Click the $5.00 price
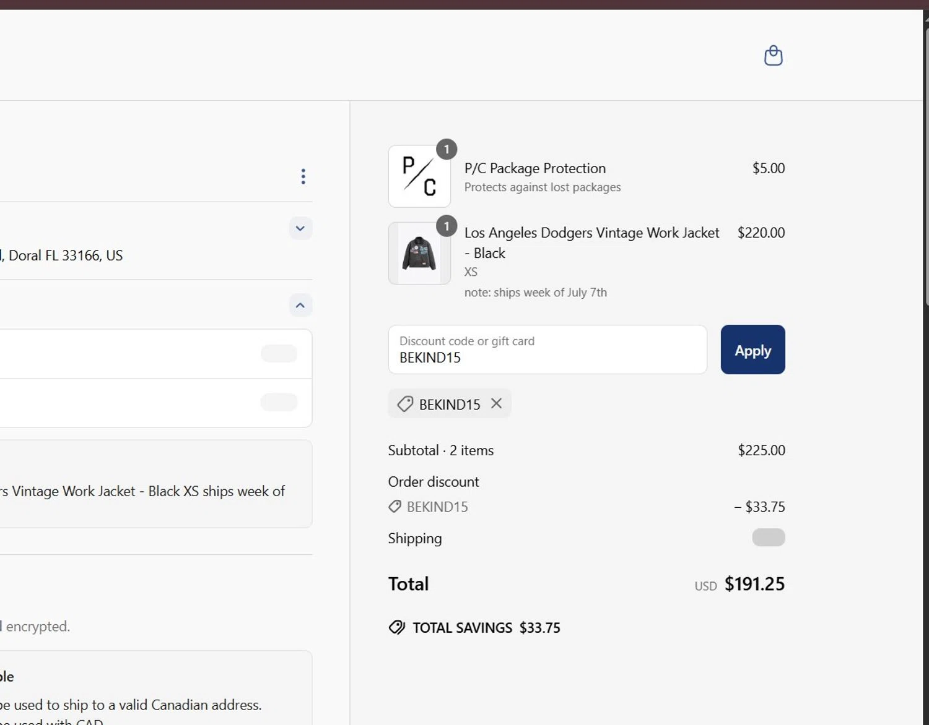This screenshot has width=929, height=725. coord(769,168)
